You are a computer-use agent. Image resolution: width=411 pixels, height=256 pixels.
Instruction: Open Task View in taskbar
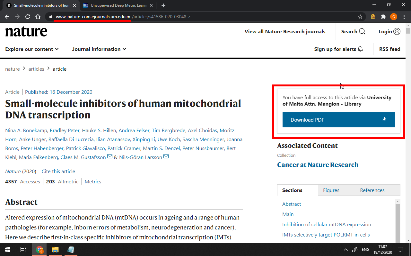pyautogui.click(x=23, y=250)
